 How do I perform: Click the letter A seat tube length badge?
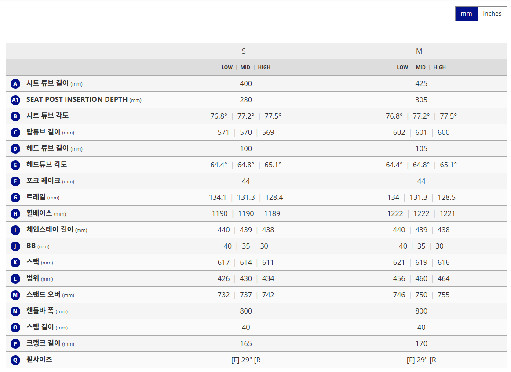point(15,84)
